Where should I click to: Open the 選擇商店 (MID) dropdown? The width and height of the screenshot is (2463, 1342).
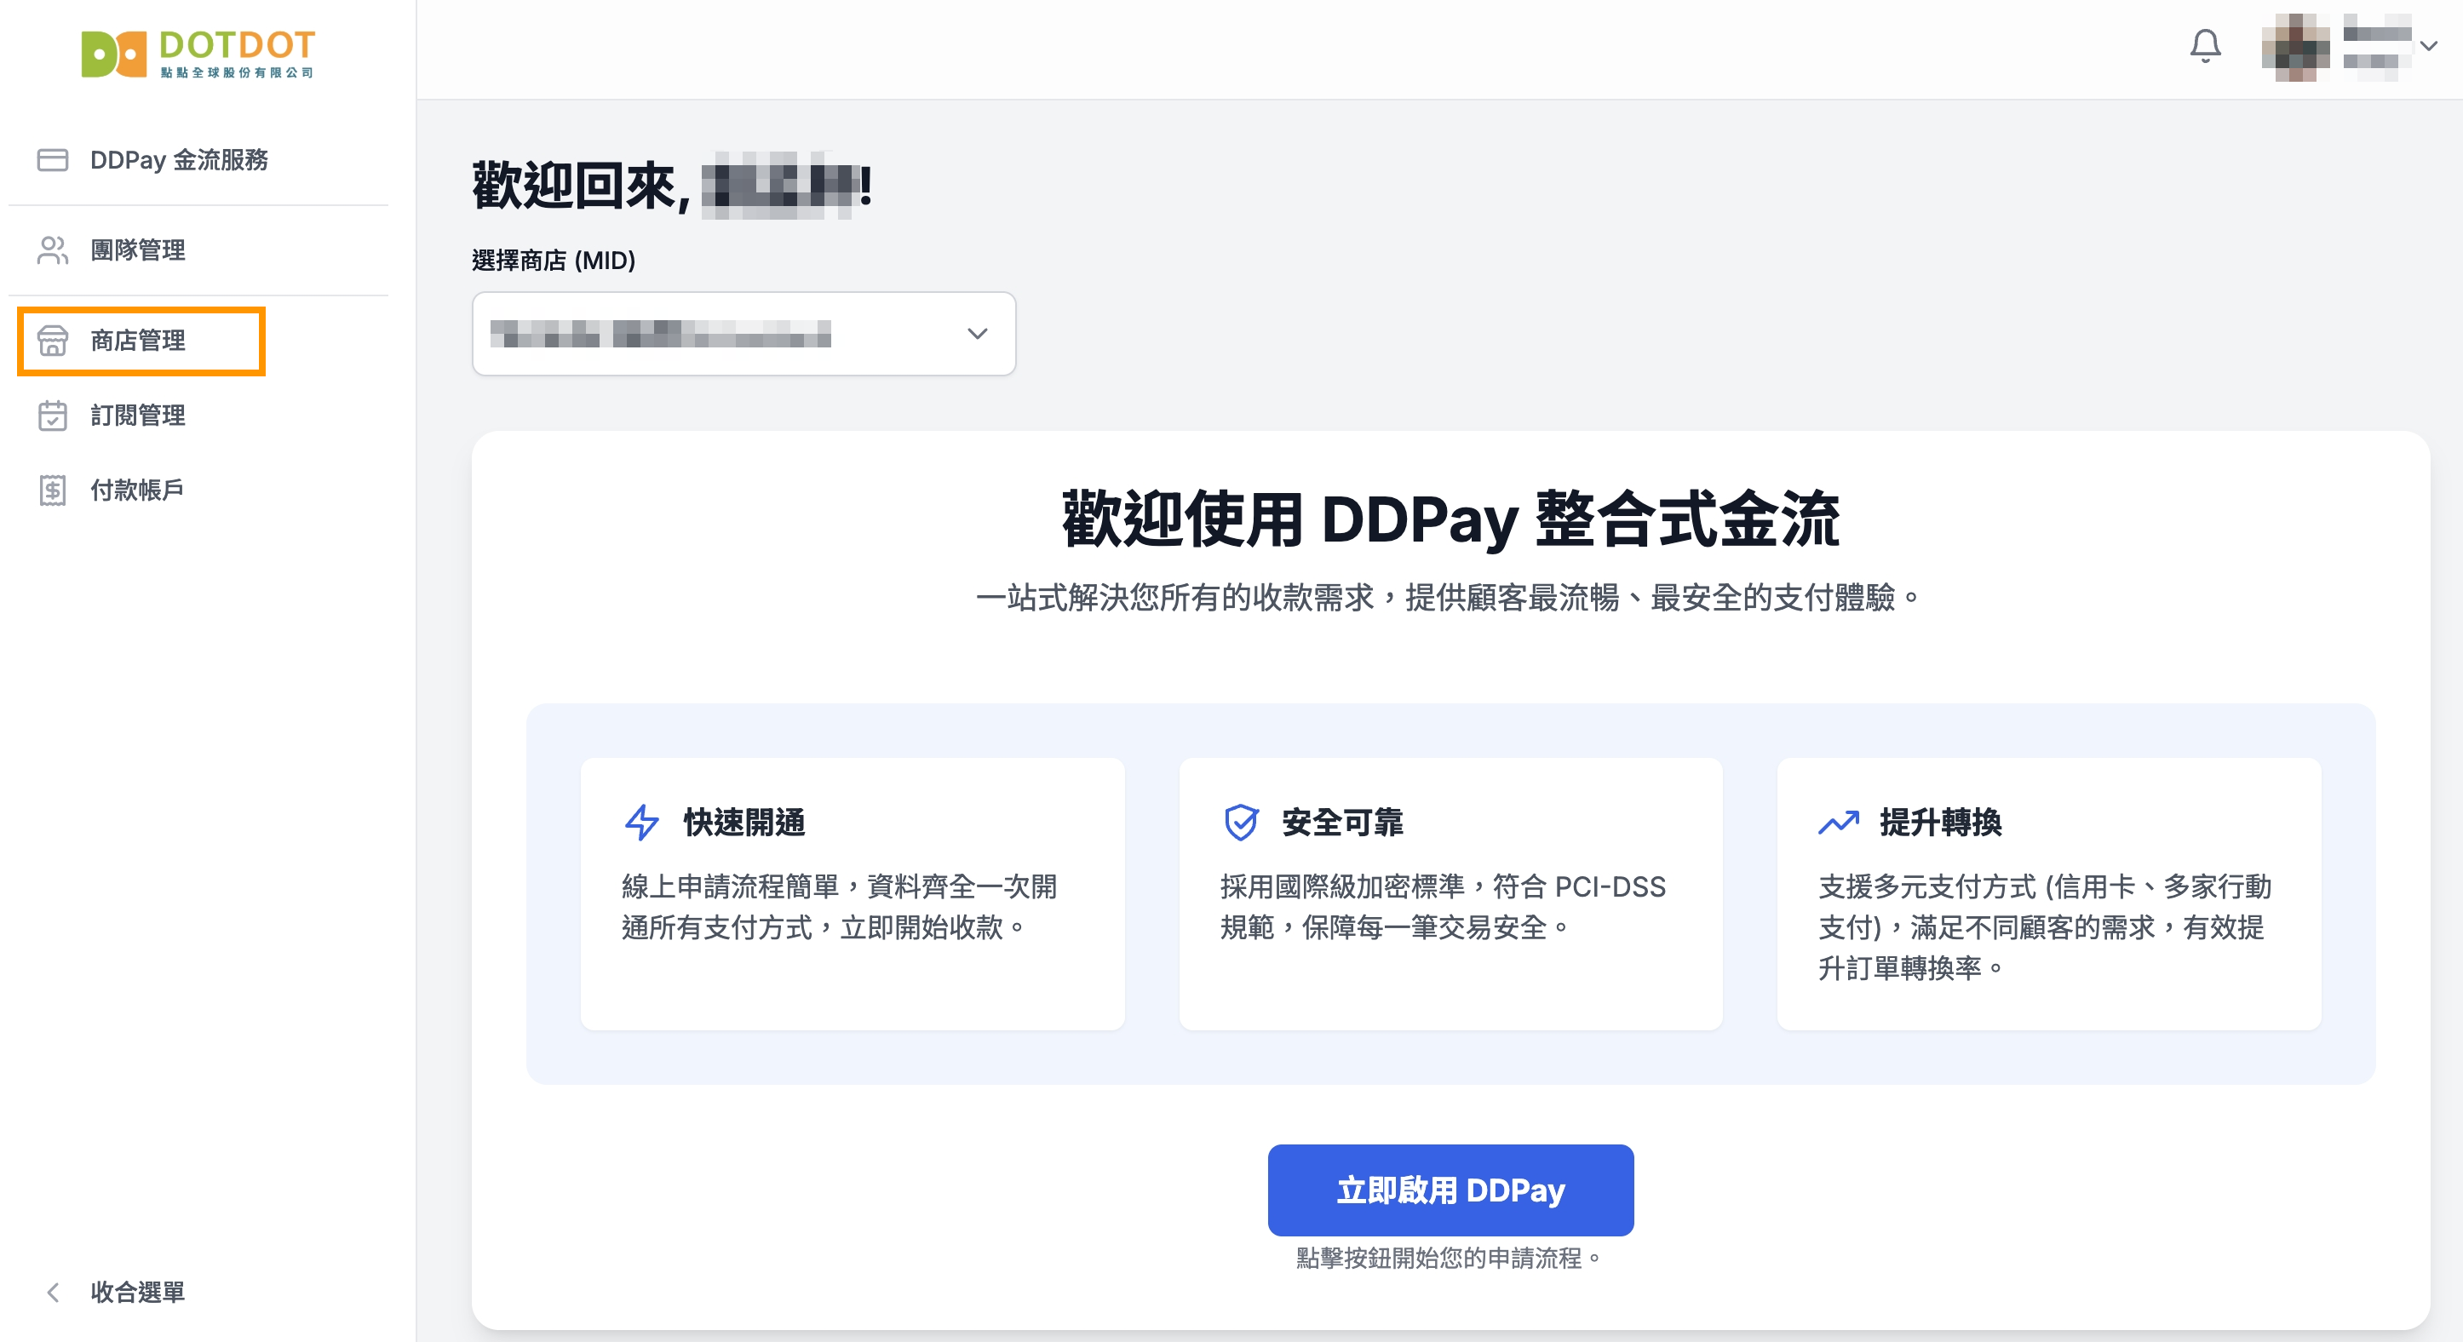point(743,334)
